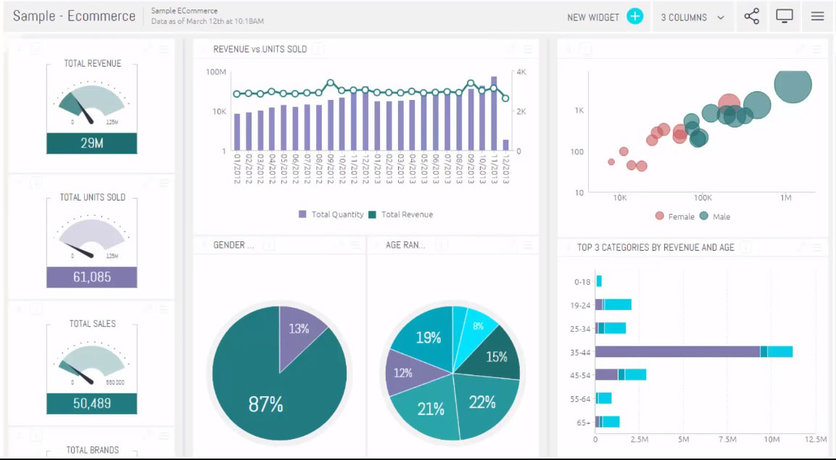Click the plus icon next to NEW WIDGET
The image size is (836, 460).
(x=634, y=15)
